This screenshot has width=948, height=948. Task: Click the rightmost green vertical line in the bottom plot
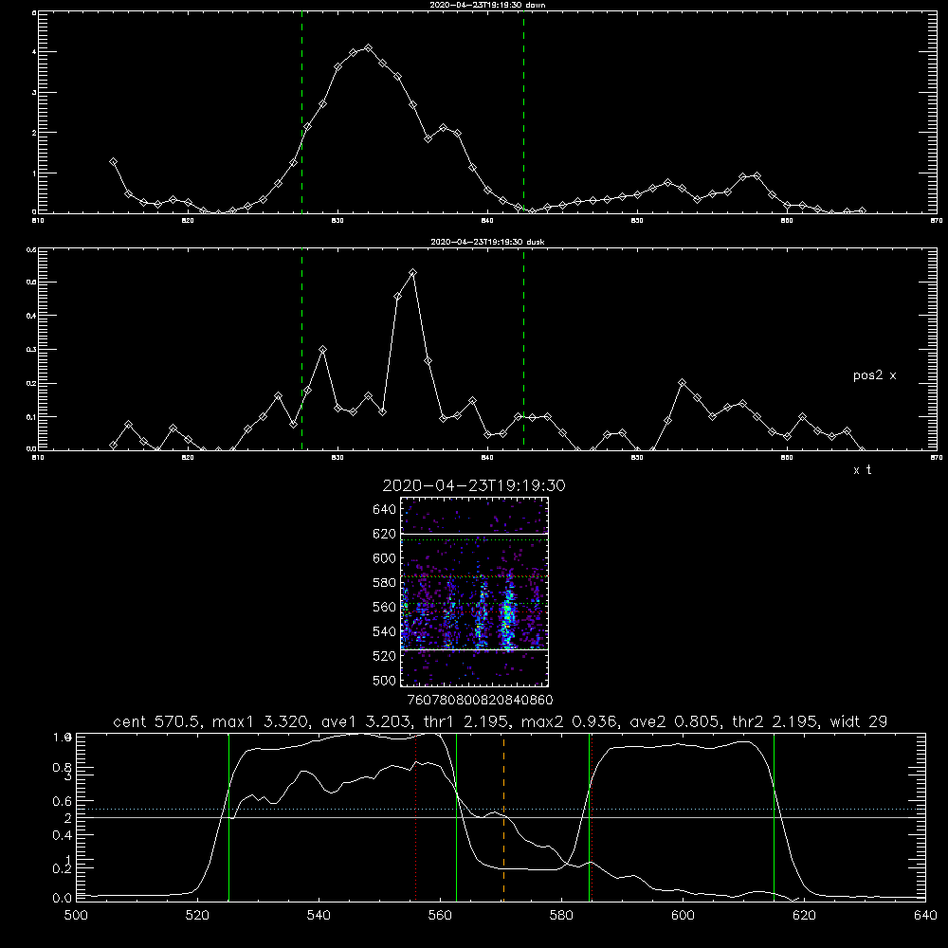coord(774,817)
